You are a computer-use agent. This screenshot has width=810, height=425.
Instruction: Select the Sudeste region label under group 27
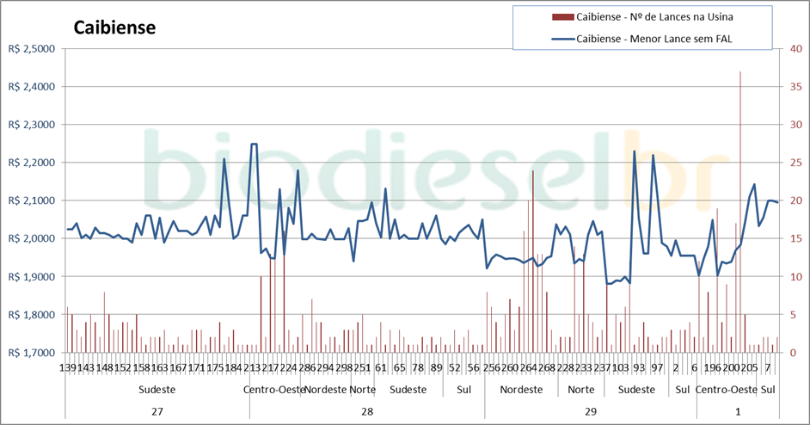[156, 390]
